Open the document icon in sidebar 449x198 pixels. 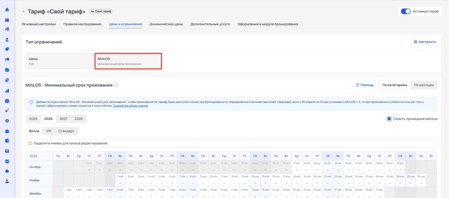click(x=7, y=70)
